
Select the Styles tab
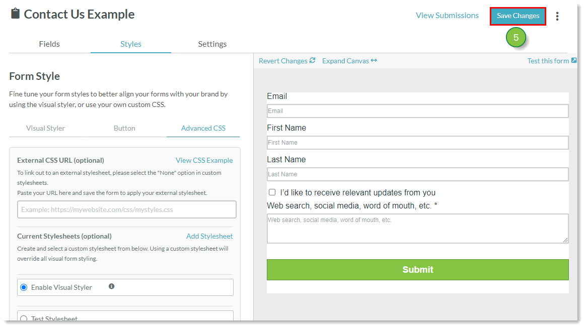[130, 44]
